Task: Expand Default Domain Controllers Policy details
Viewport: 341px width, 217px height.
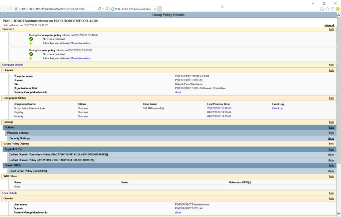Action: click(331, 154)
